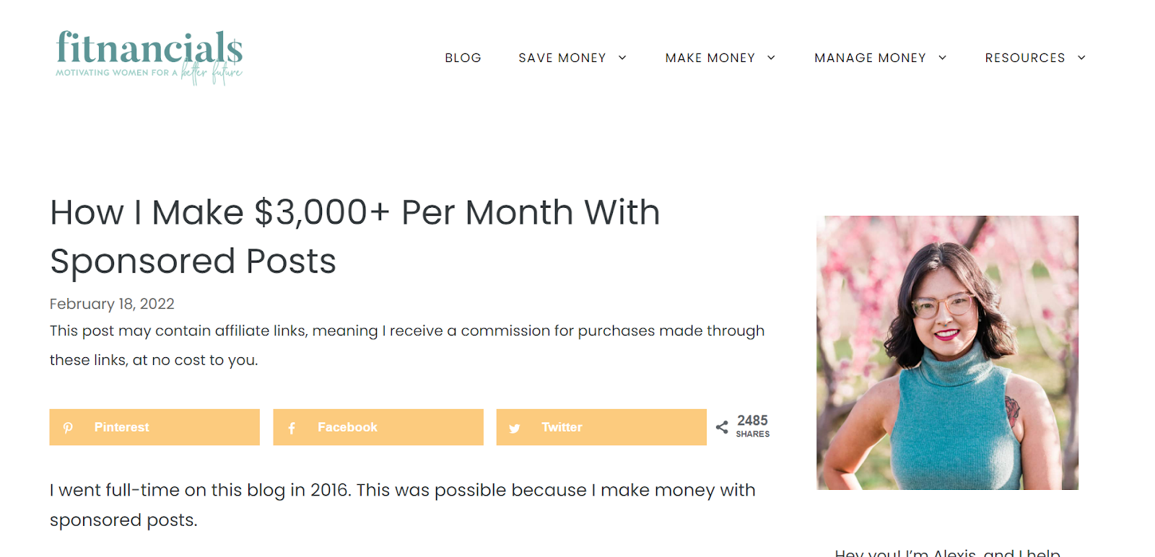The height and width of the screenshot is (557, 1155).
Task: Click the Facebook f icon
Action: (x=292, y=428)
